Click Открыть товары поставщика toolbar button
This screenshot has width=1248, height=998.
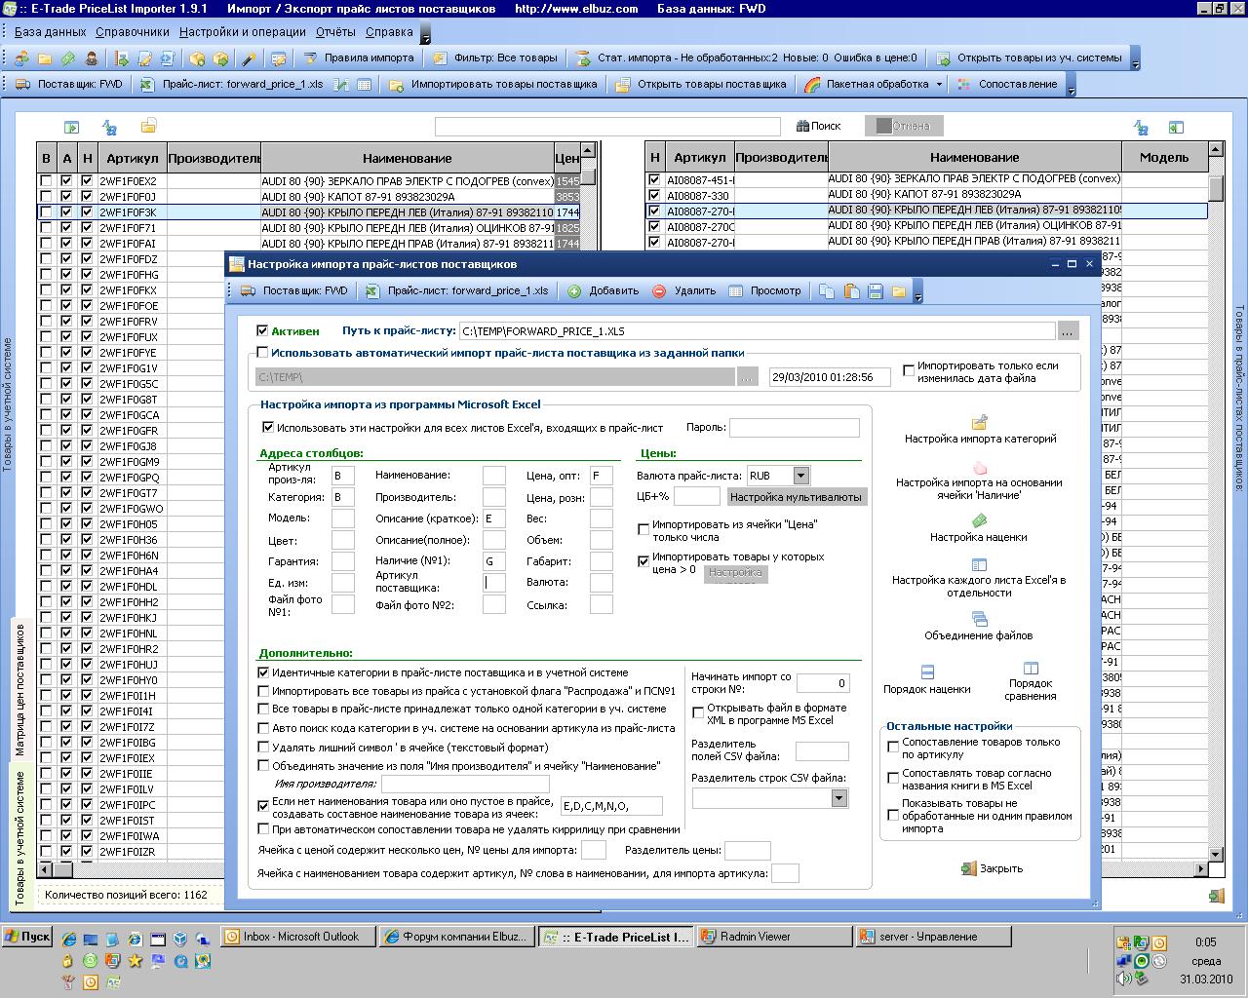click(x=701, y=85)
